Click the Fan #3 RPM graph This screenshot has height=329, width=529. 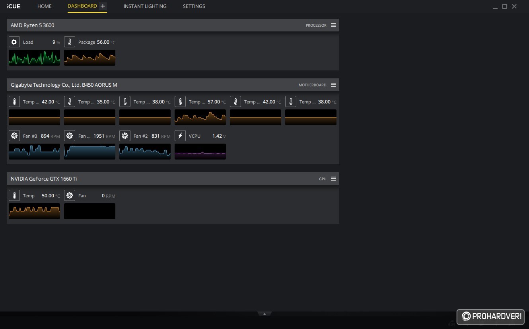[x=34, y=152]
